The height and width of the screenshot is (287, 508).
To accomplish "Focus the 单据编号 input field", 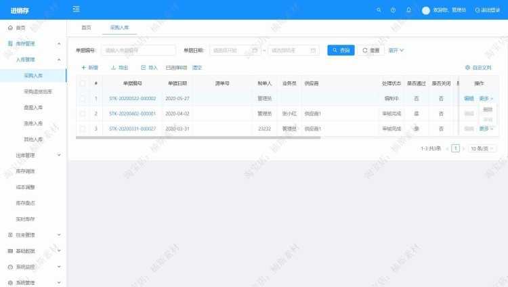I will (x=138, y=50).
